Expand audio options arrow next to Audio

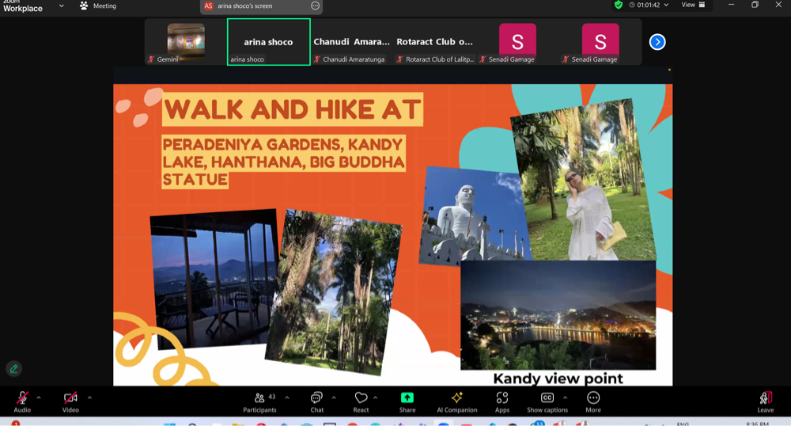pos(39,397)
